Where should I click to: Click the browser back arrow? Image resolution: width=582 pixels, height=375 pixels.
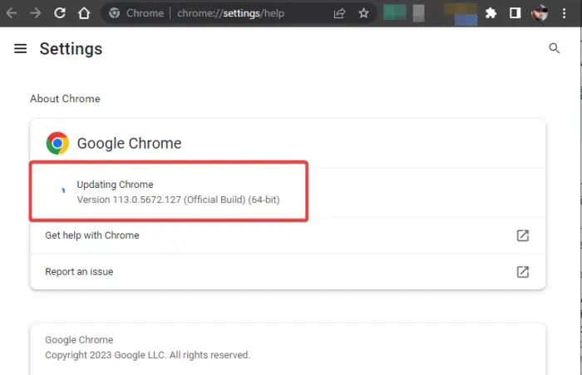pos(12,13)
